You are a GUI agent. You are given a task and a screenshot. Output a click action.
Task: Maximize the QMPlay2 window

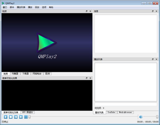(x=150, y=3)
